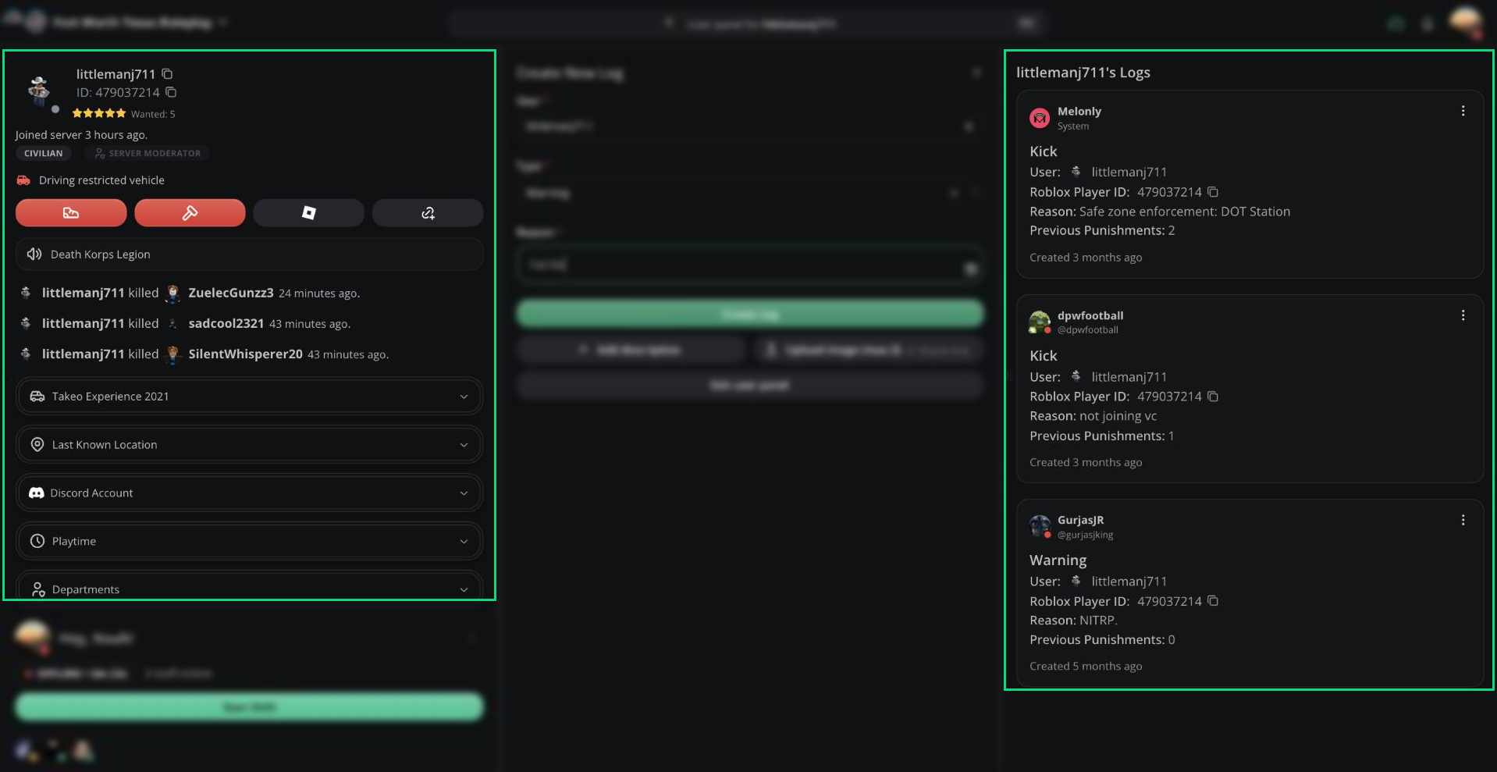Copy the ID 479037214 in the profile header
1497x772 pixels.
pos(171,92)
